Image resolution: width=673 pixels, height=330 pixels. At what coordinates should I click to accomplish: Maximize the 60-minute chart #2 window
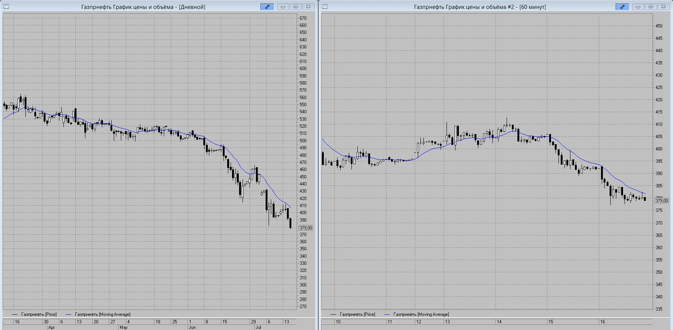pyautogui.click(x=651, y=7)
